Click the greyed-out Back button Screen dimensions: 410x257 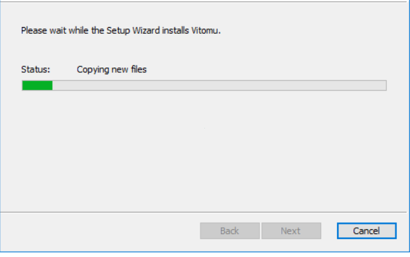point(230,231)
